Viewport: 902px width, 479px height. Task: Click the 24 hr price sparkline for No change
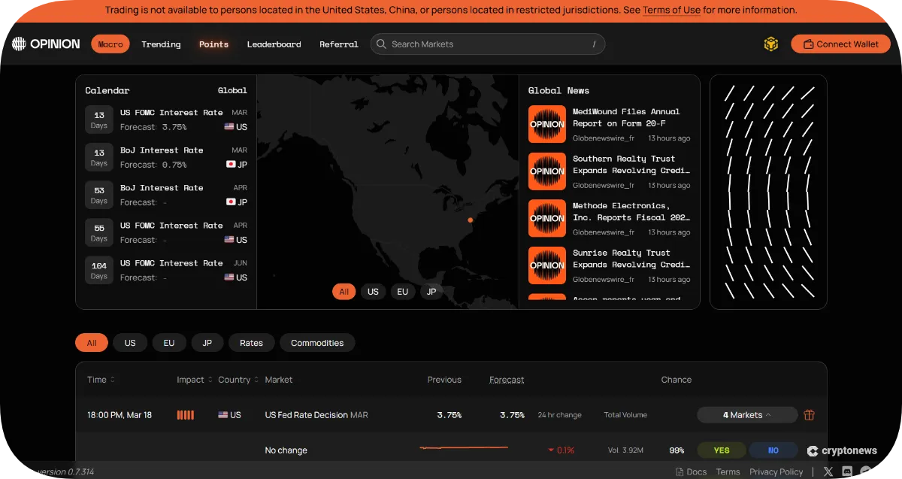click(464, 448)
